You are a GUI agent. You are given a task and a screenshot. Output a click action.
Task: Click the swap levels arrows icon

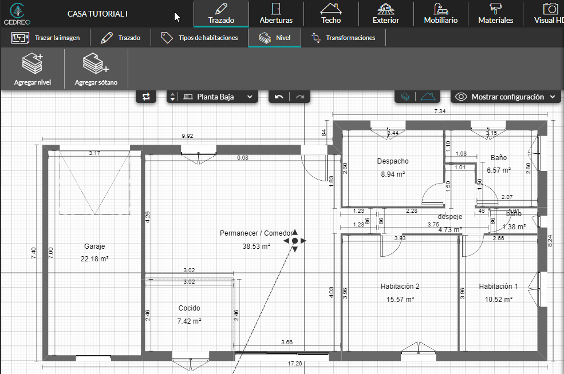click(146, 97)
